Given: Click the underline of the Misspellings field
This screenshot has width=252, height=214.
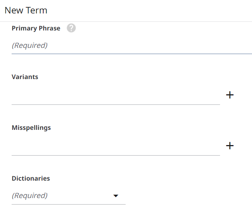Looking at the screenshot, I should pos(115,155).
